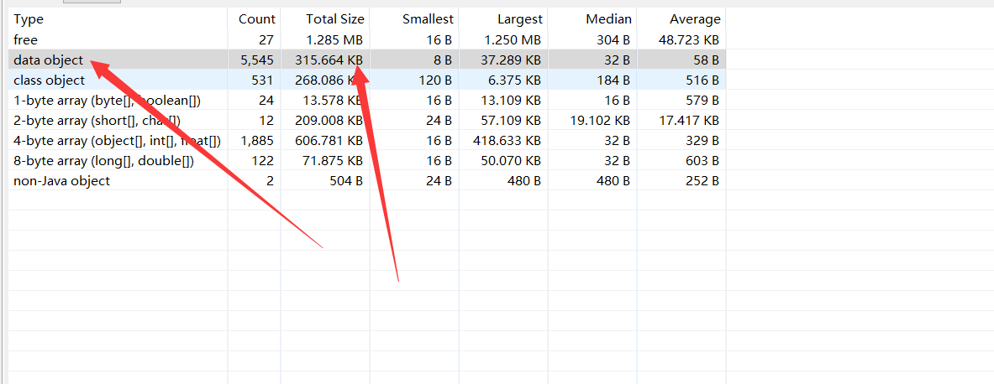Click largest value 1.250 MB
This screenshot has height=384, width=994.
513,40
